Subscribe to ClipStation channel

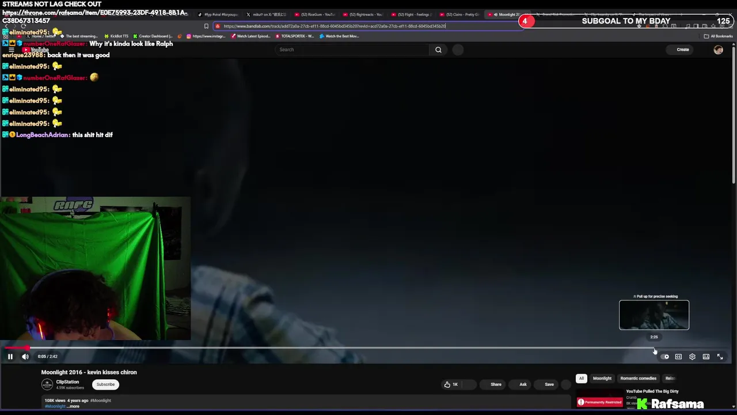(105, 384)
